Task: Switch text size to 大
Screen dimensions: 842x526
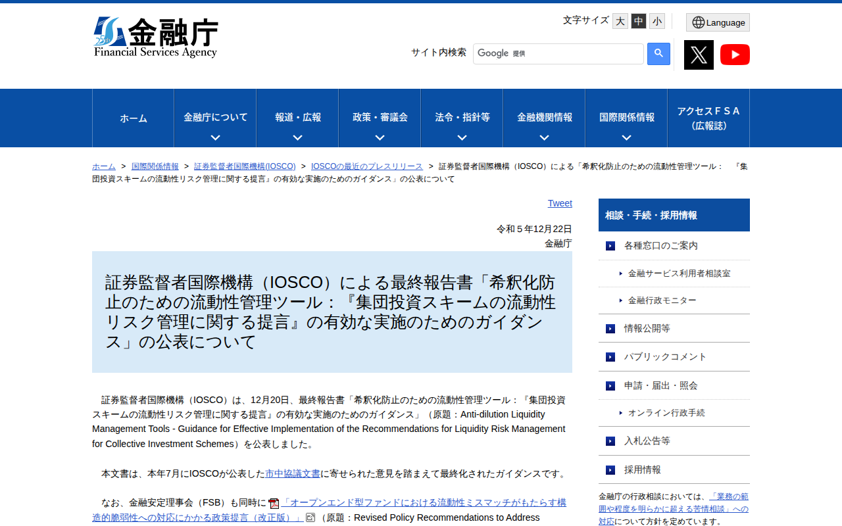Action: (620, 21)
